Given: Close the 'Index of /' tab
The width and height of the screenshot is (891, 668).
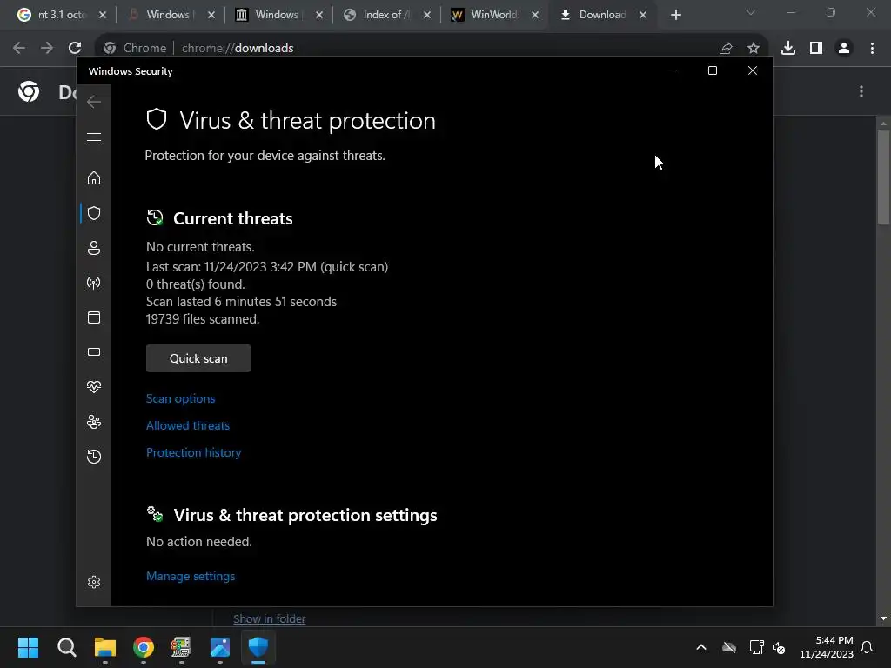Looking at the screenshot, I should coord(426,15).
